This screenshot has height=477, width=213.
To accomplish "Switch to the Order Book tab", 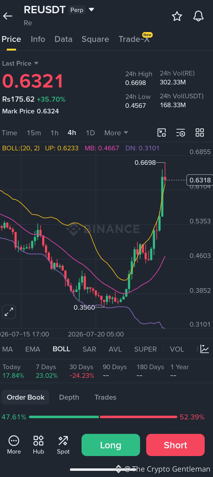I will [x=26, y=397].
